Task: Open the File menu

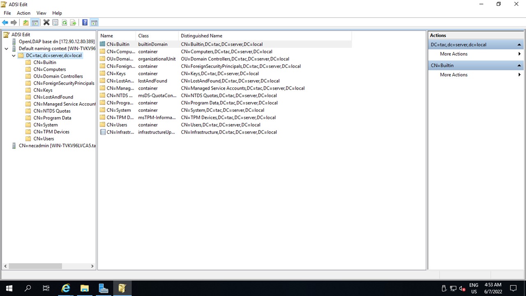Action: (x=7, y=13)
